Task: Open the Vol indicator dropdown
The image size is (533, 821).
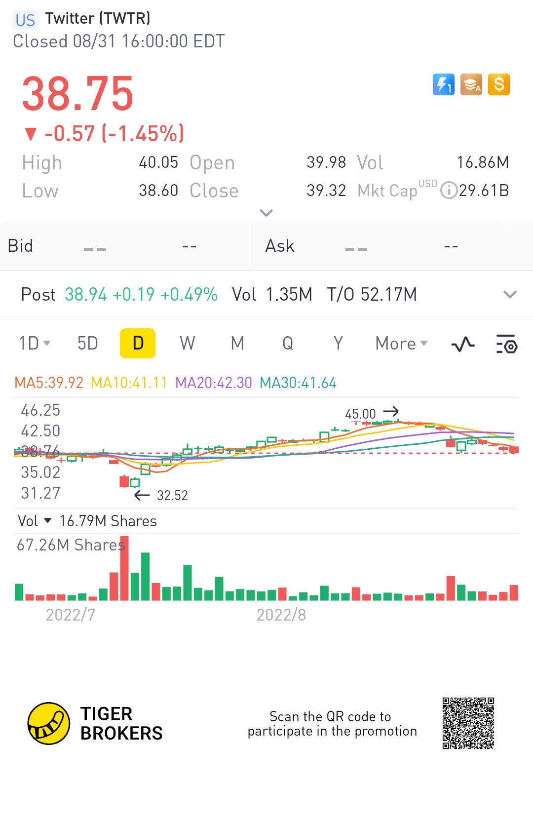Action: pyautogui.click(x=34, y=521)
